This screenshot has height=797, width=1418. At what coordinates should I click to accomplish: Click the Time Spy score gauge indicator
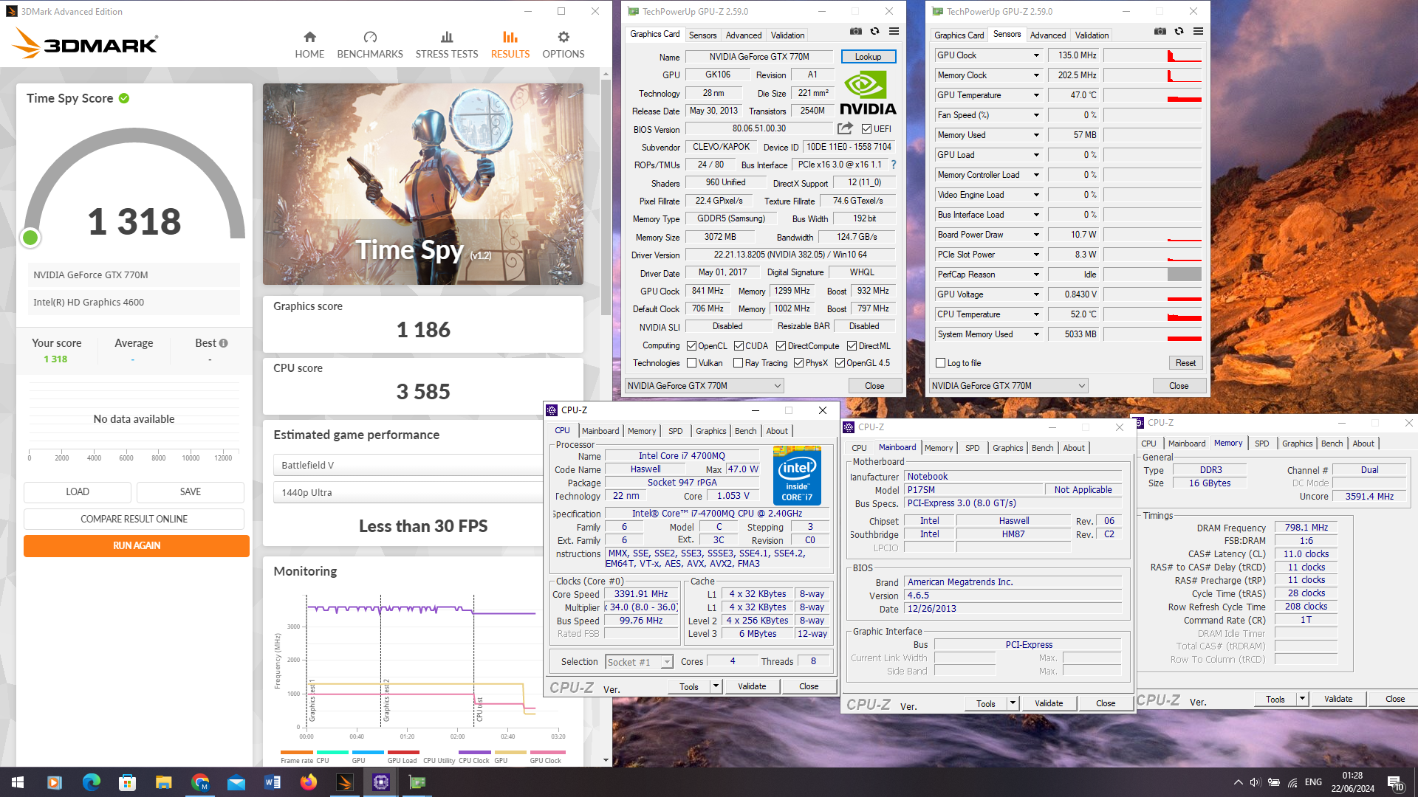30,238
